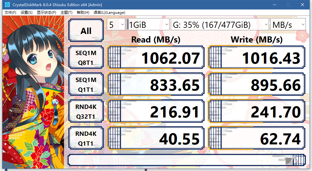Viewport: 312px width, 171px height.
Task: Open the 设置(S) menu
Action: coord(26,13)
